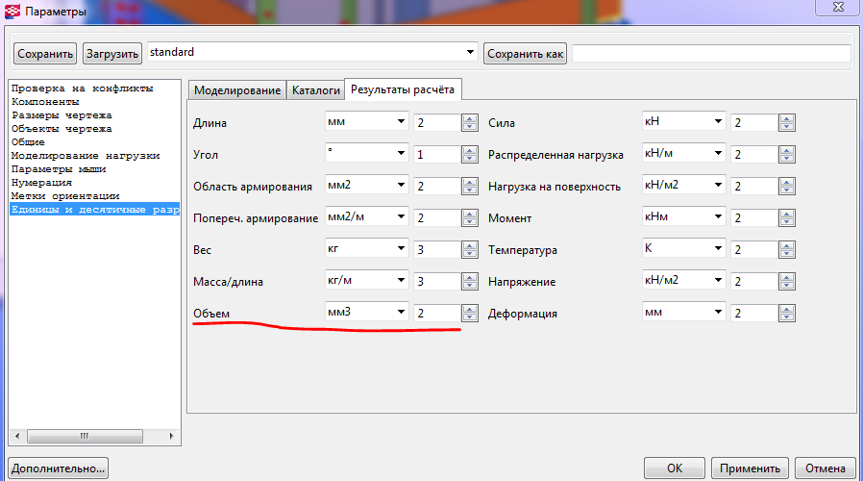Select Общие in settings list
This screenshot has height=481, width=863.
click(28, 142)
